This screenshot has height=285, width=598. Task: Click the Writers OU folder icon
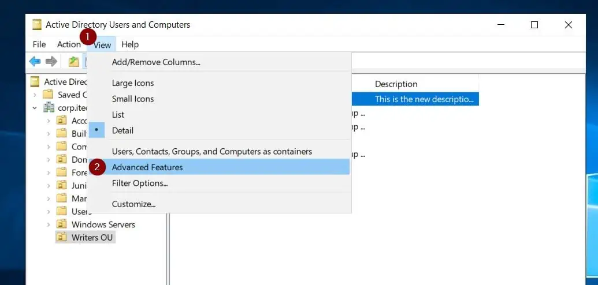61,237
